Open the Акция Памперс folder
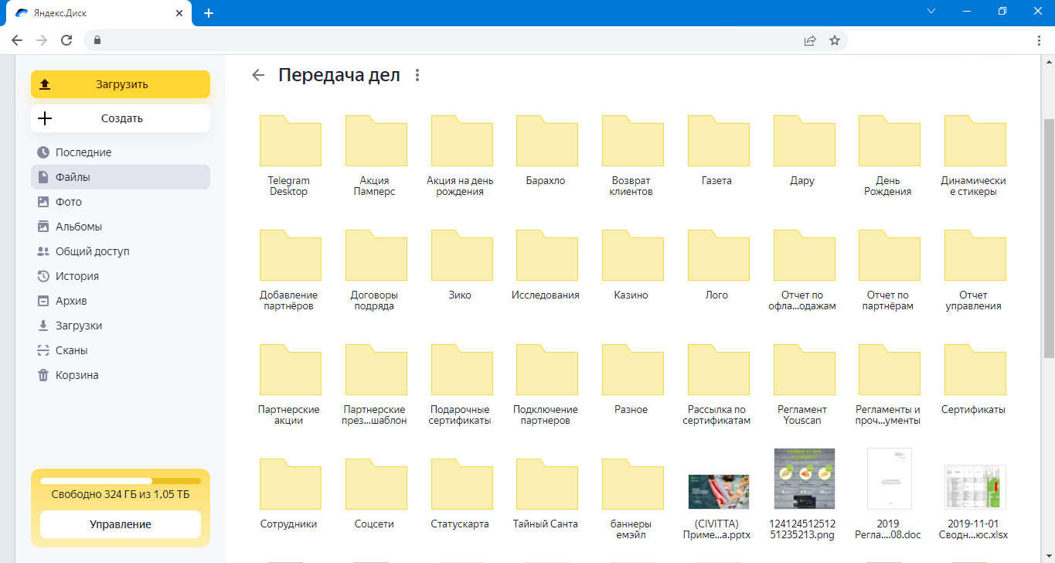1055x563 pixels. coord(376,141)
